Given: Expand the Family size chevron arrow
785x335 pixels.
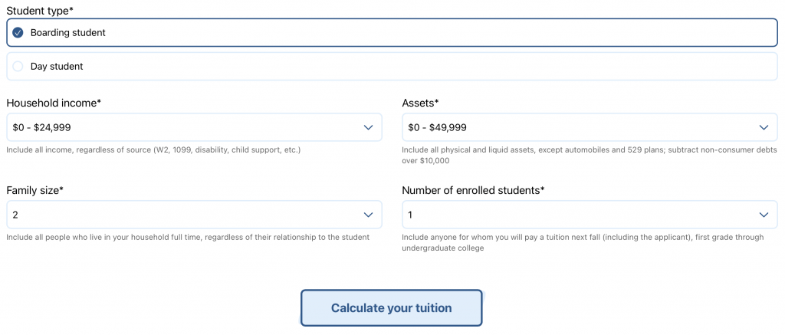Looking at the screenshot, I should [368, 215].
